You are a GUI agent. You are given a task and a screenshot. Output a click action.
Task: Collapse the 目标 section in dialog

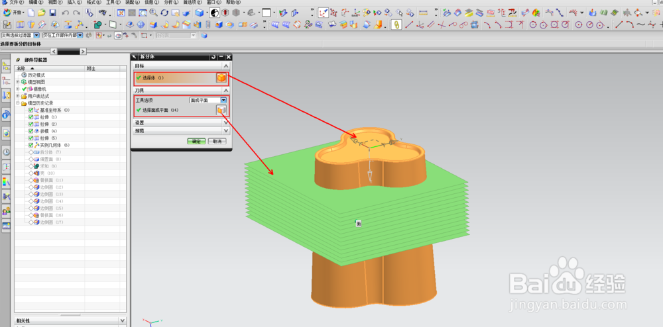point(226,66)
